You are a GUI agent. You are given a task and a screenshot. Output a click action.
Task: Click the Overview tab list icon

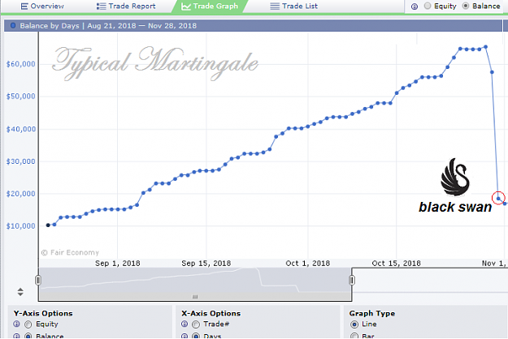(24, 6)
